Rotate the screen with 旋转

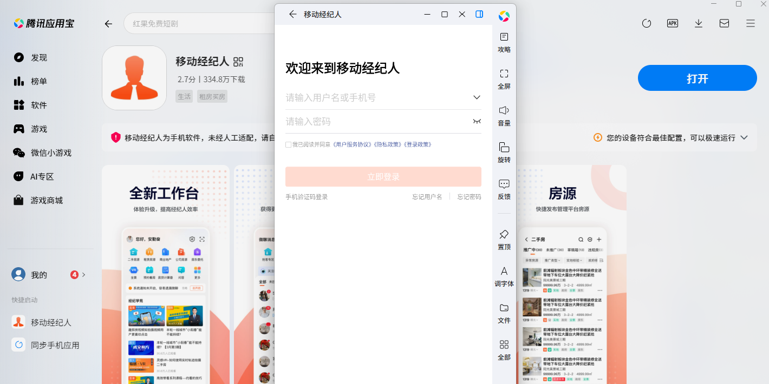[x=504, y=153]
